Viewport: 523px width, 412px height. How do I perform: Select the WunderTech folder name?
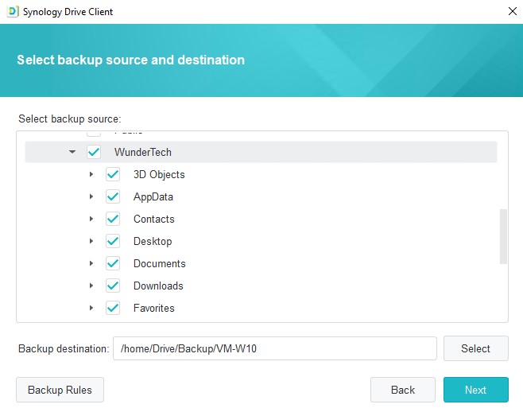tap(143, 152)
